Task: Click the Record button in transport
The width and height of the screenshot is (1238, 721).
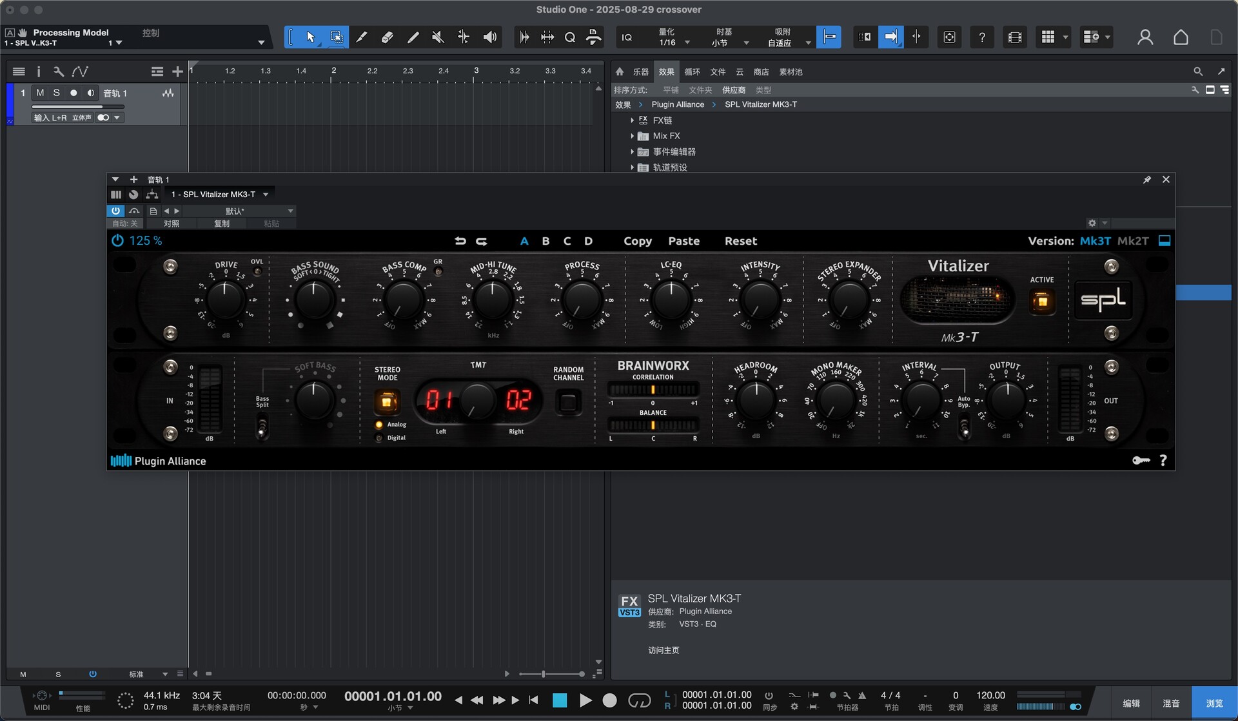Action: [609, 700]
